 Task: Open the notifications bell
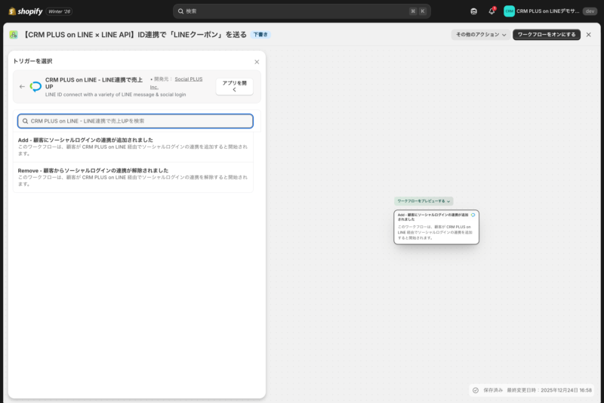tap(492, 11)
